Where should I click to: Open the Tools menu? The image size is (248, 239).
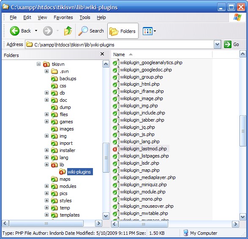[x=85, y=17]
